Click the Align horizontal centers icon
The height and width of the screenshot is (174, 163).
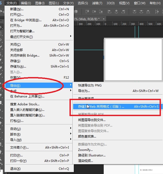point(116,12)
